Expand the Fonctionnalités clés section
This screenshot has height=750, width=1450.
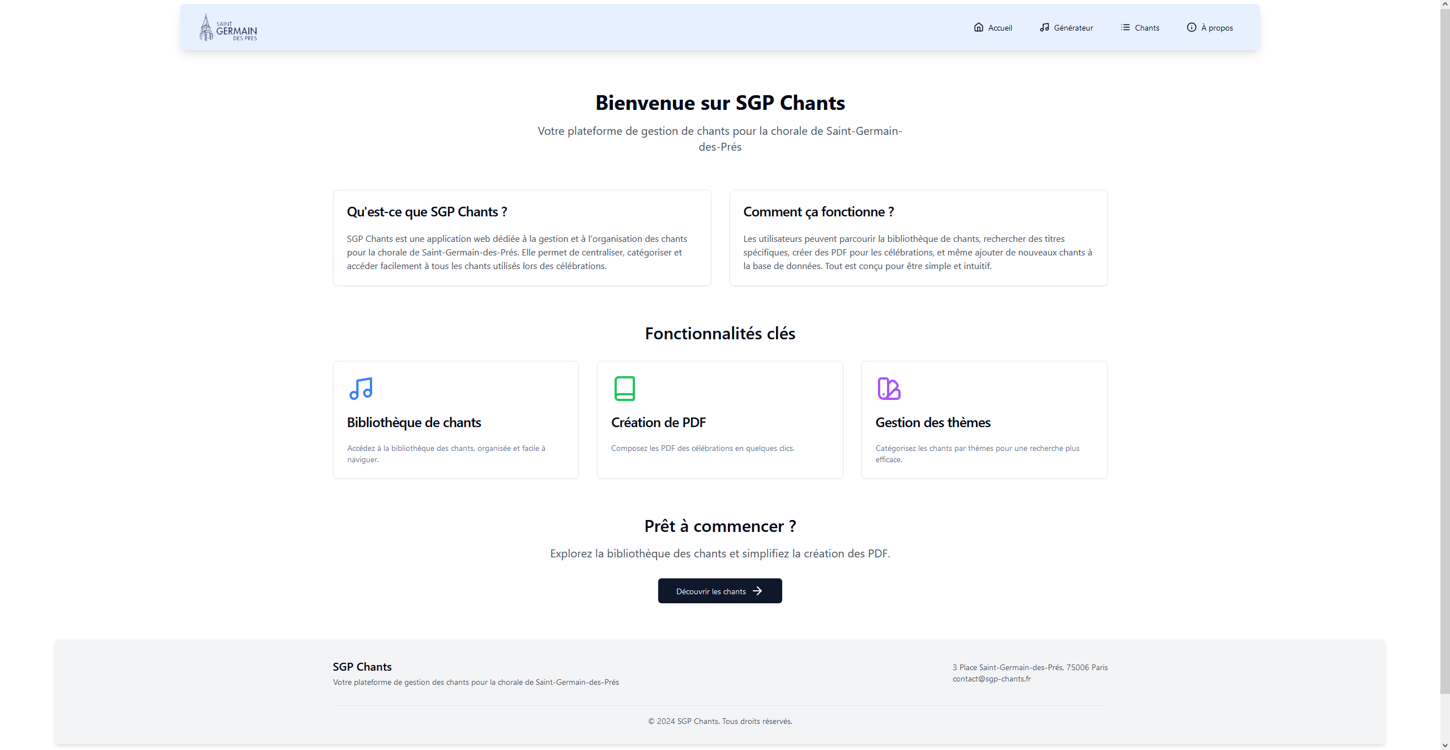[x=720, y=333]
